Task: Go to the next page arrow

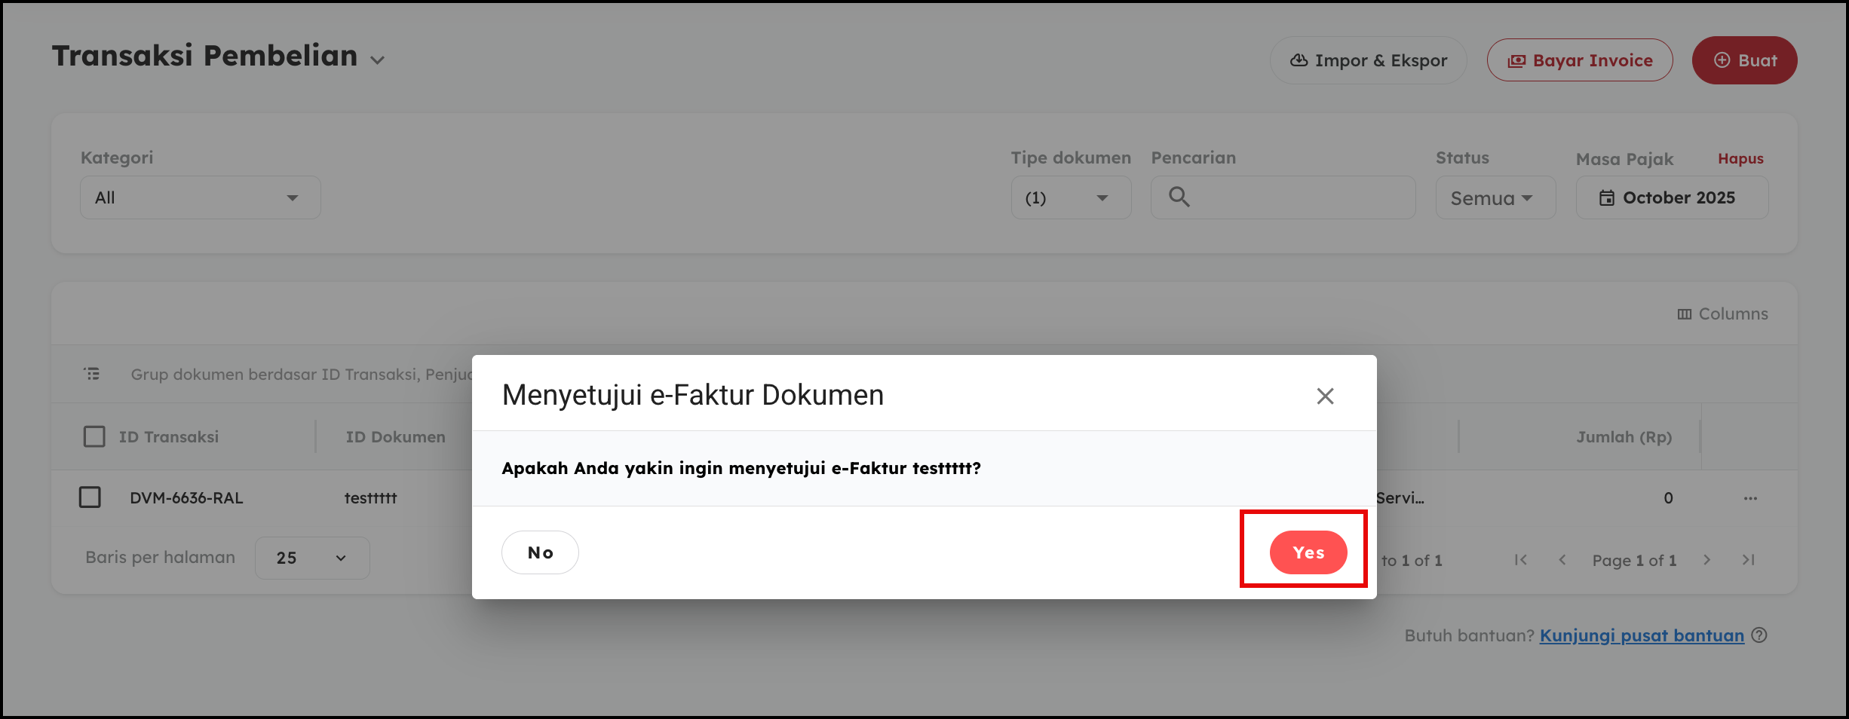Action: tap(1707, 560)
